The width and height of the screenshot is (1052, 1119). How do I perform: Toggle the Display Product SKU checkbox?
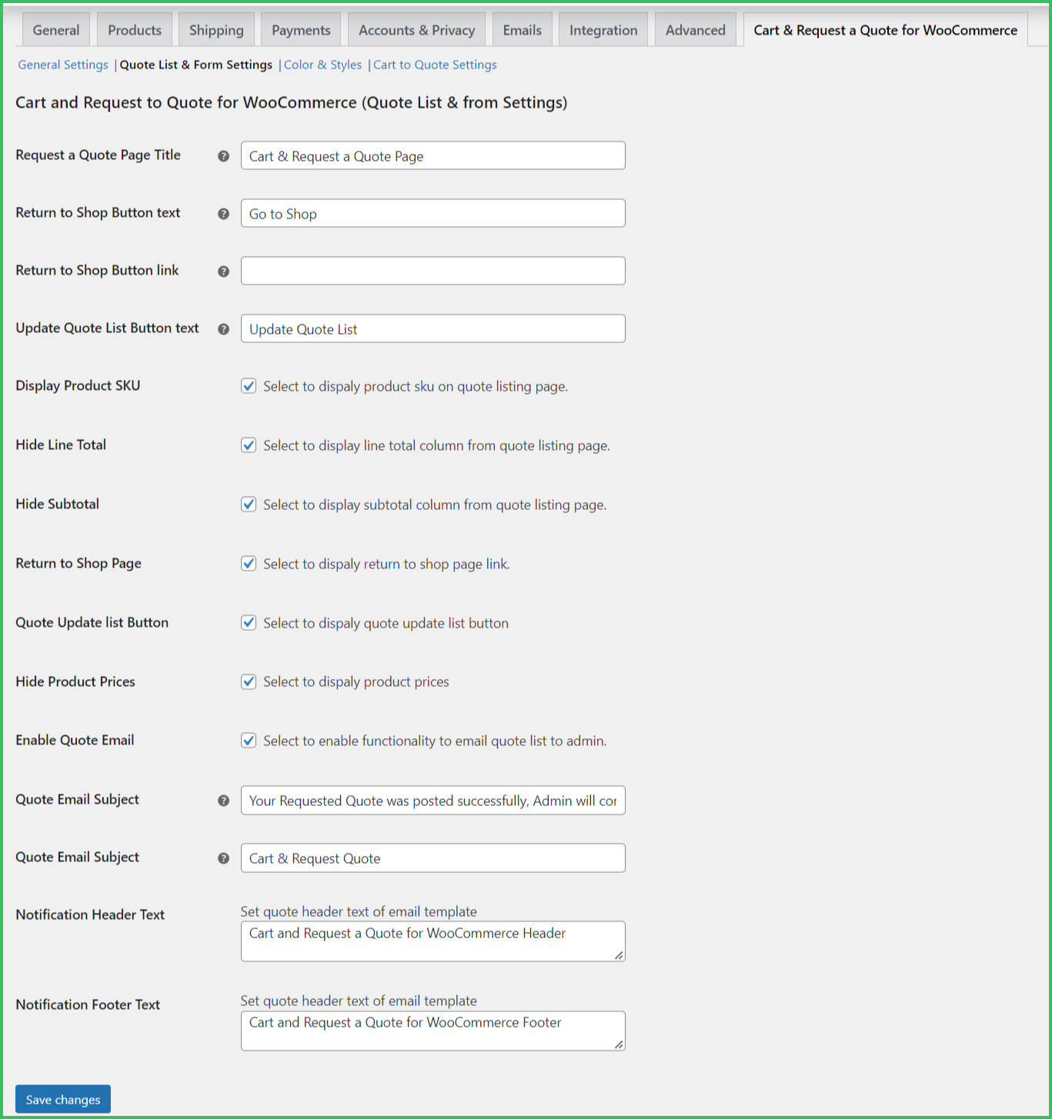(249, 386)
